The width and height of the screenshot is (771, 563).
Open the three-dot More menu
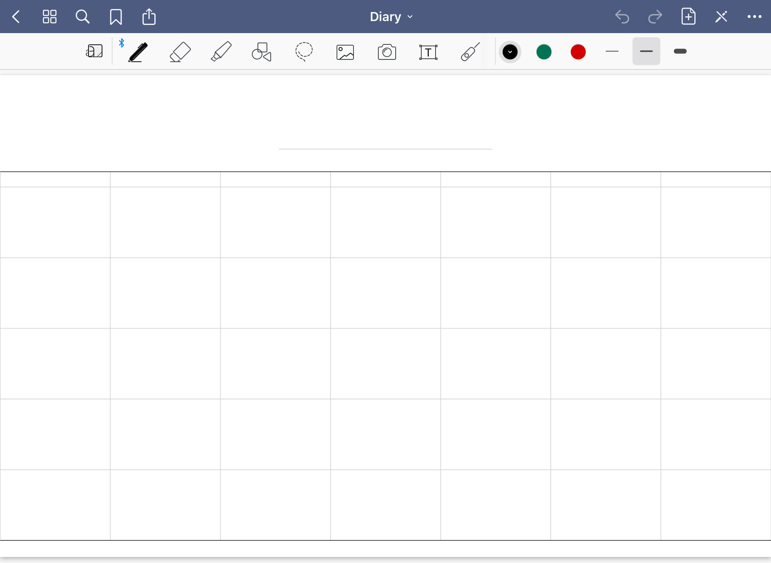(754, 17)
